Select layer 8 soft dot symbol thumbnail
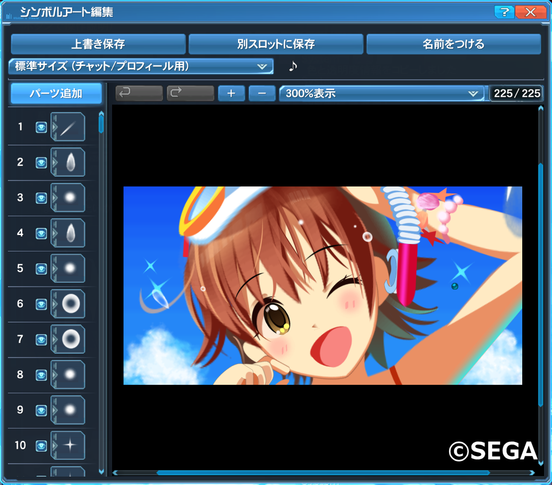 (68, 374)
